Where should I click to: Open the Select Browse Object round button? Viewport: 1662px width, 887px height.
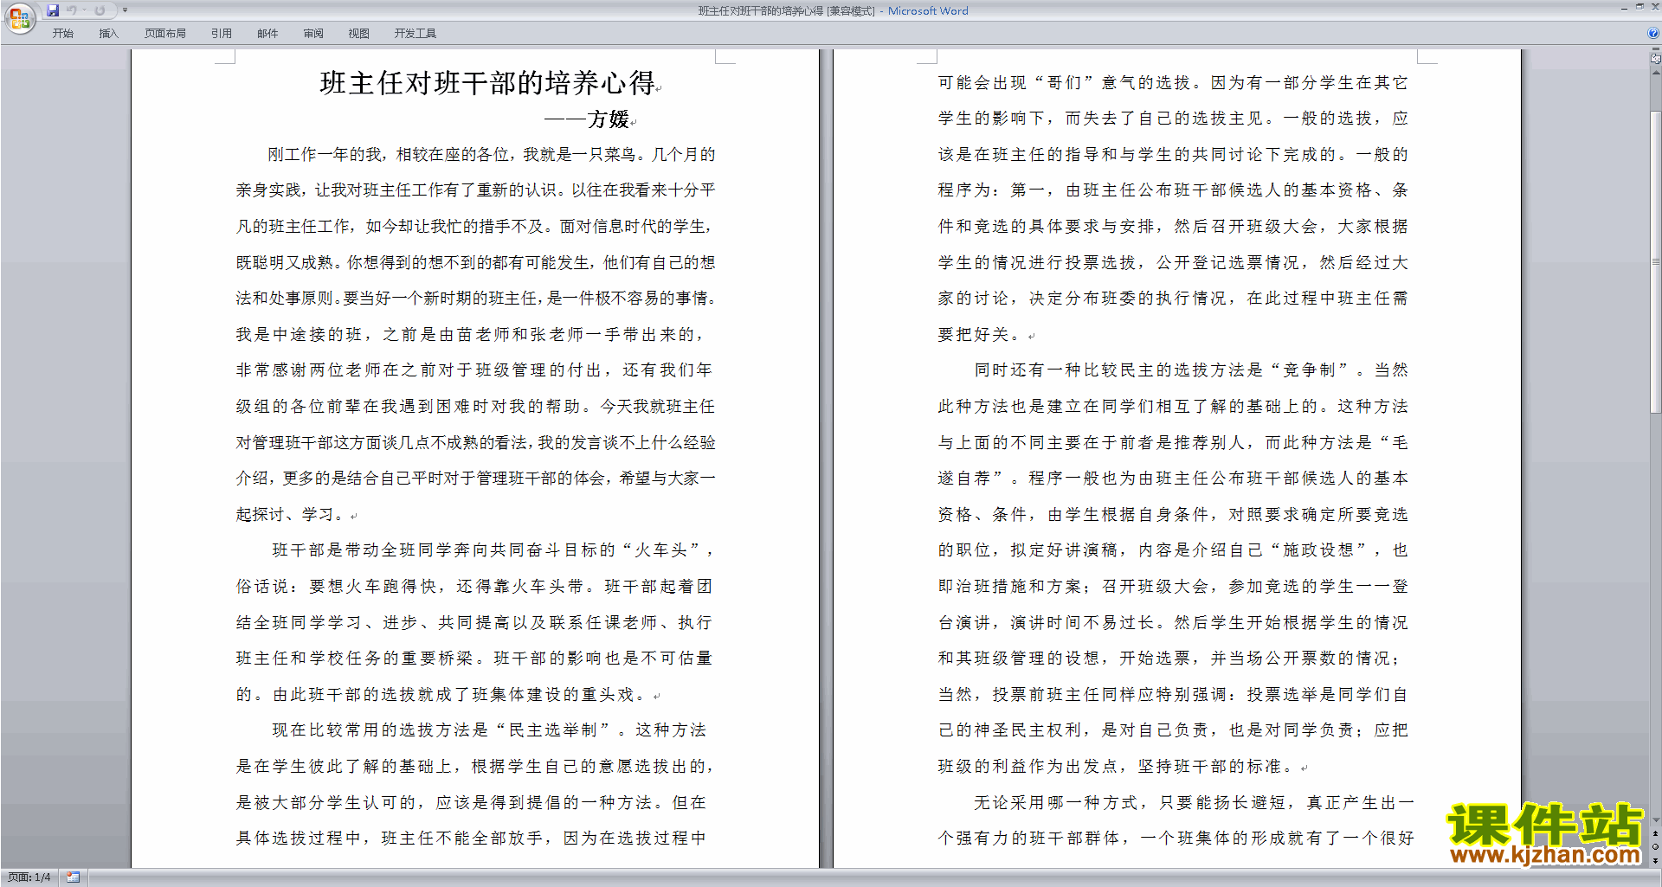click(1656, 846)
